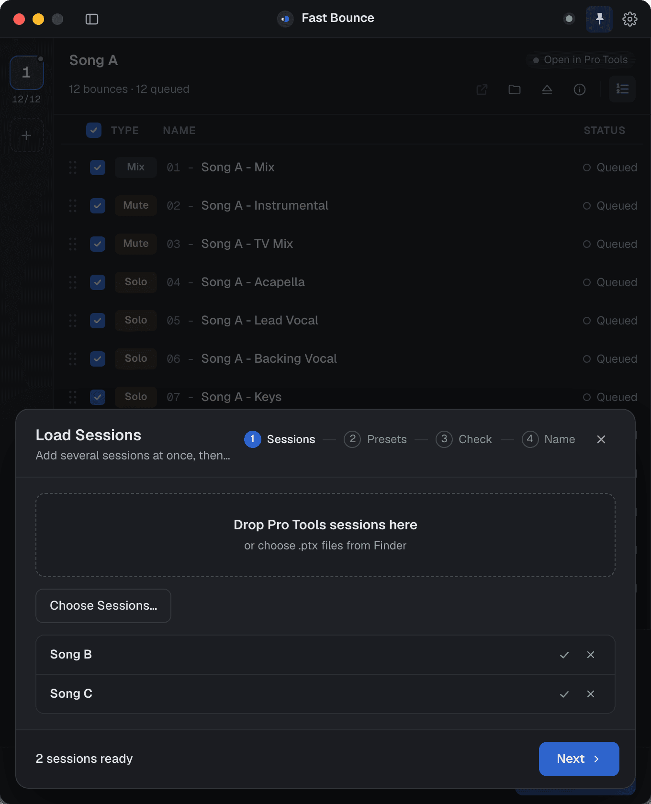
Task: Confirm Song B with checkmark icon
Action: pyautogui.click(x=564, y=655)
